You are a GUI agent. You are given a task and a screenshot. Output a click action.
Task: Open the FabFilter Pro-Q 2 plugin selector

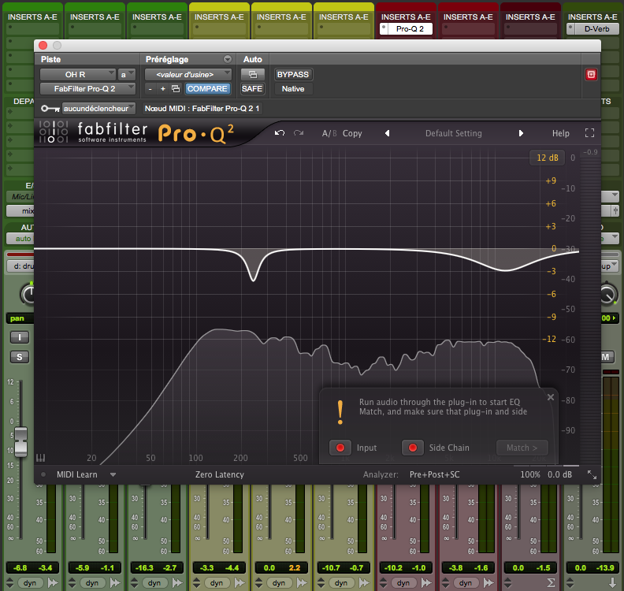coord(87,89)
